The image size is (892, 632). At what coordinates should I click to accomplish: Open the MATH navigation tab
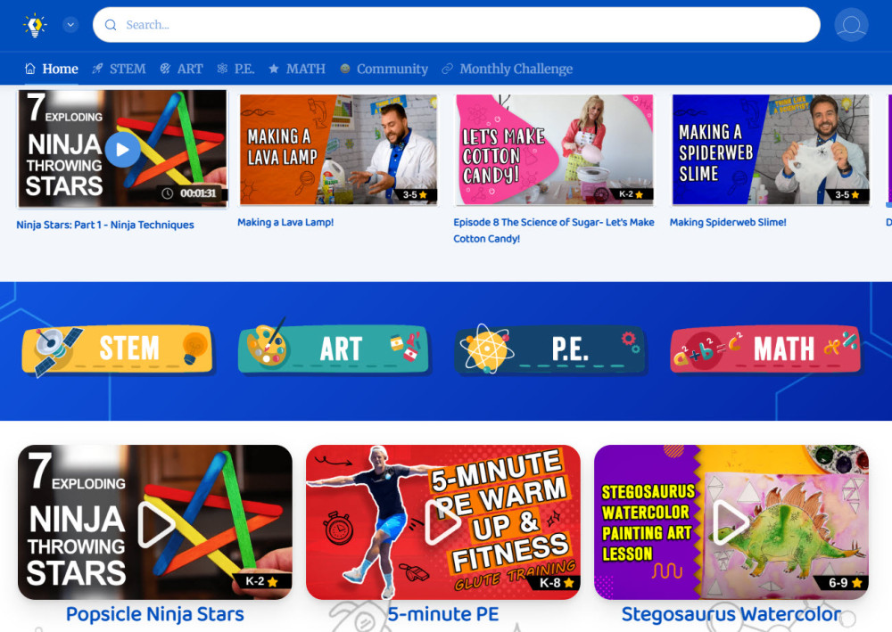[297, 69]
